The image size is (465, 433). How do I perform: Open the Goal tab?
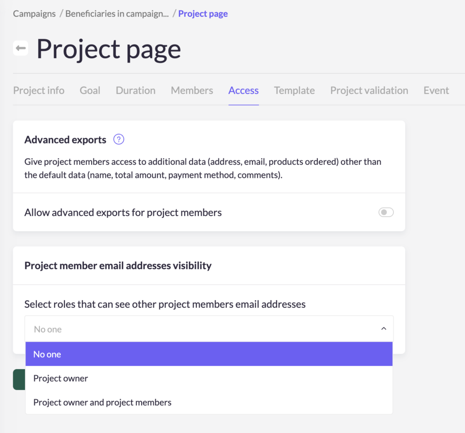[x=90, y=90]
